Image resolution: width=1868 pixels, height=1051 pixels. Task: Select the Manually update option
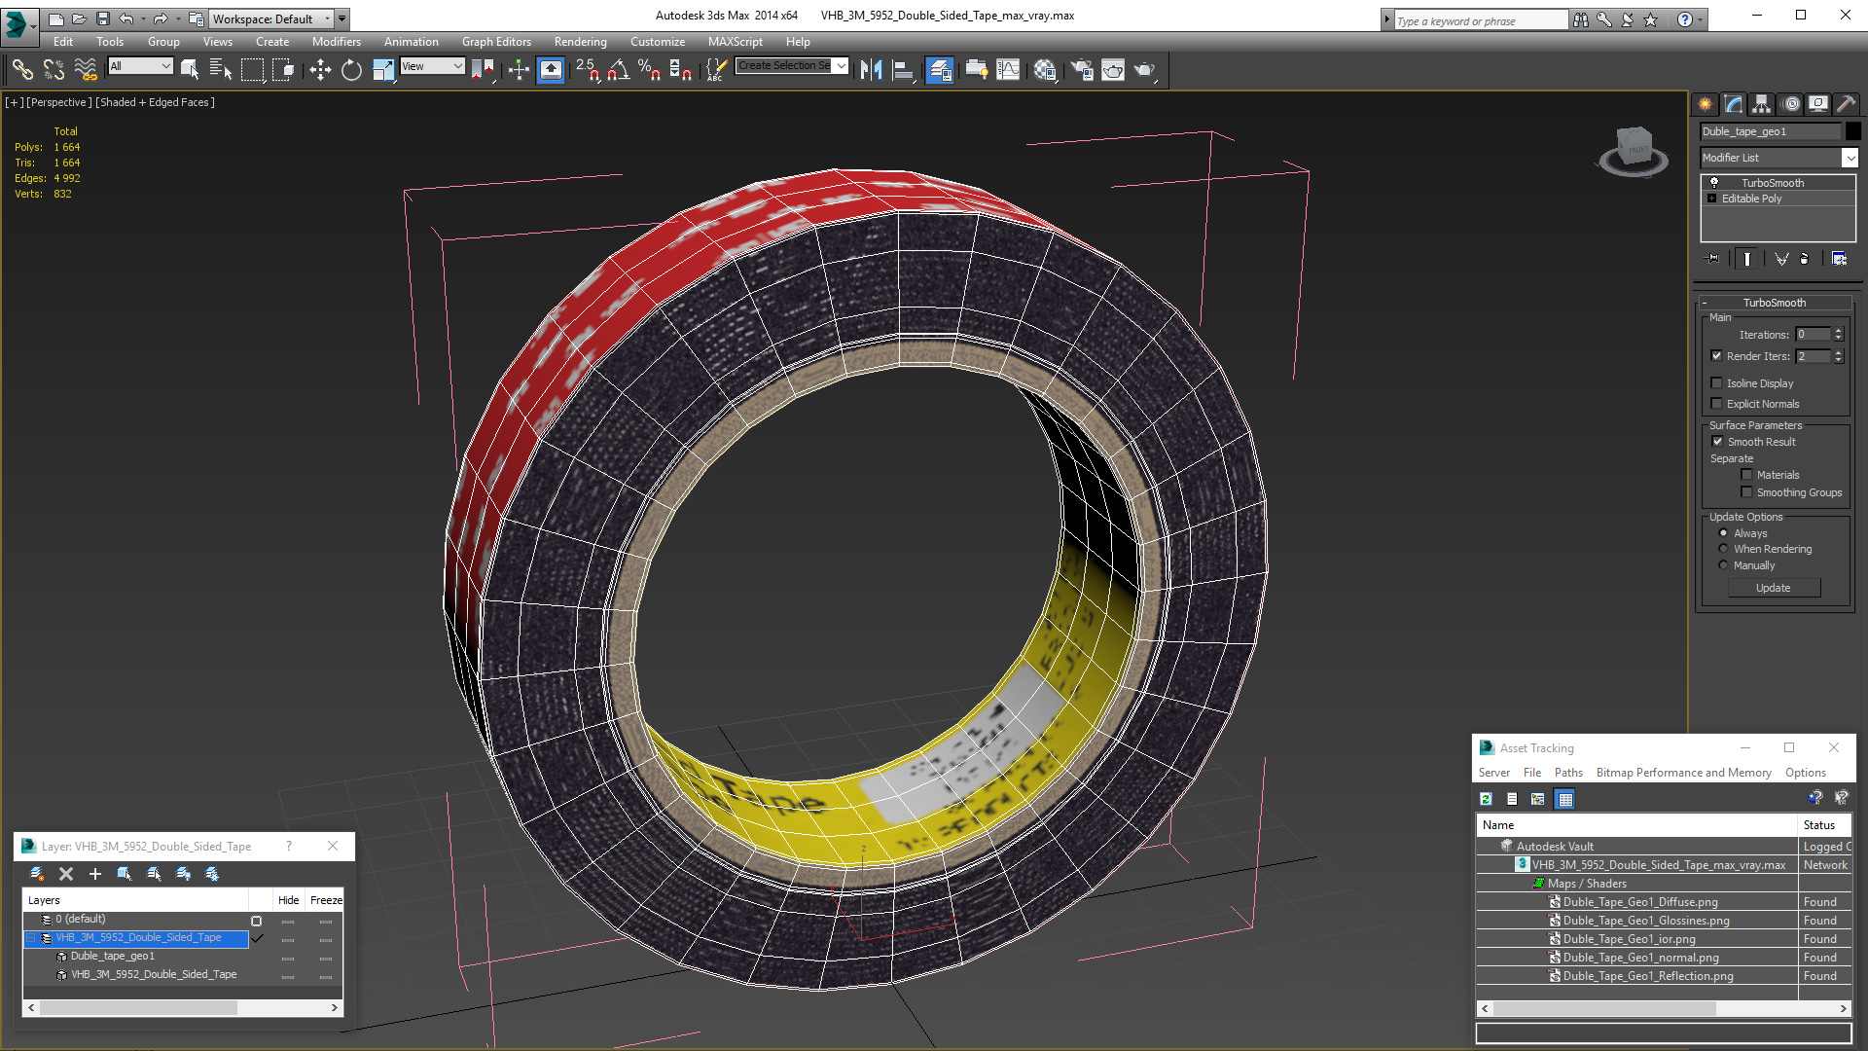coord(1723,565)
